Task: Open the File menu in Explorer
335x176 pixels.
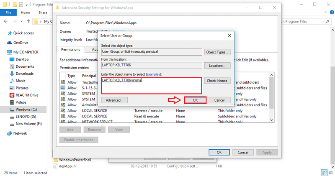Action: [8, 13]
